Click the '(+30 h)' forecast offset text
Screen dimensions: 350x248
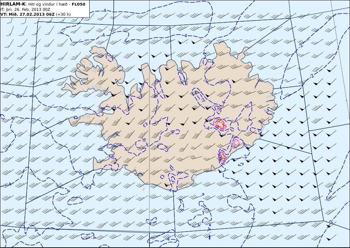pyautogui.click(x=63, y=14)
